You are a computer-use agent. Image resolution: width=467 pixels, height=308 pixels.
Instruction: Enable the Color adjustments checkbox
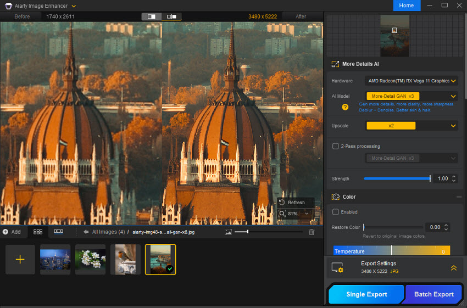335,212
